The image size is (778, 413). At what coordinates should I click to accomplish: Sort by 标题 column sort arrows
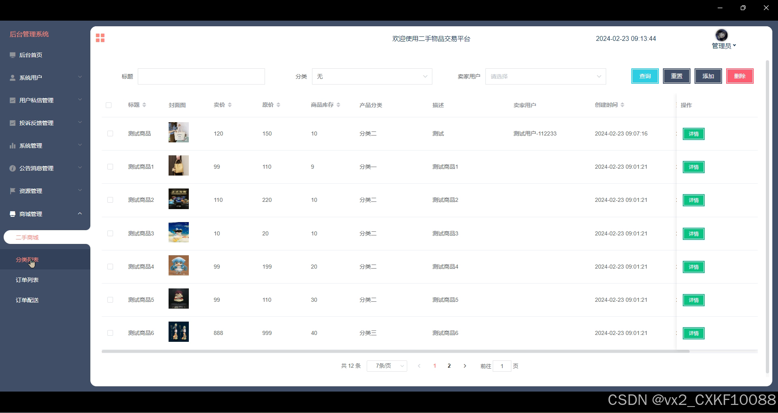144,105
